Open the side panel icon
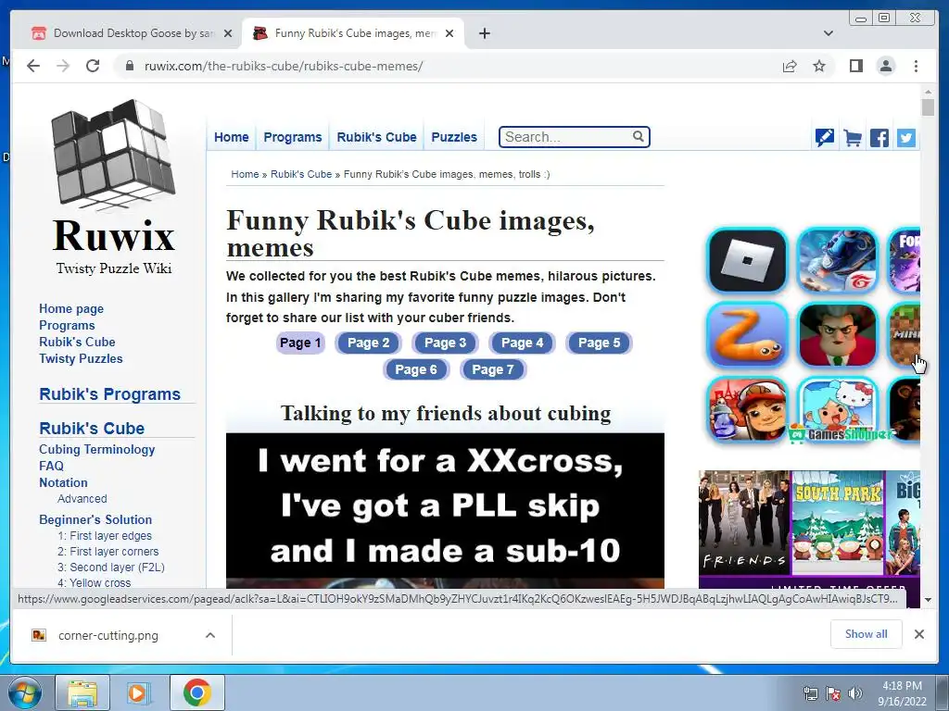The height and width of the screenshot is (711, 949). [x=855, y=66]
